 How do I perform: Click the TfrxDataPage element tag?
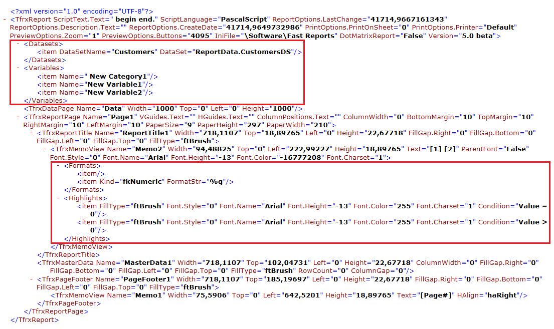pos(49,109)
